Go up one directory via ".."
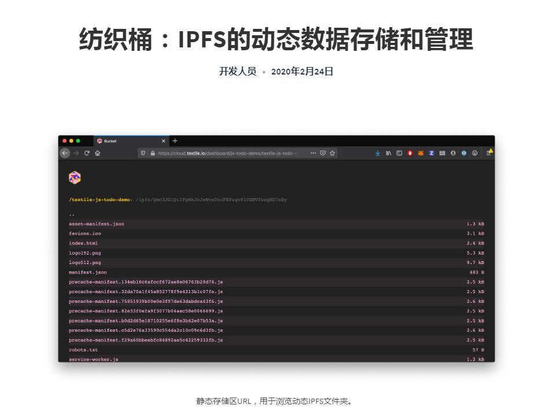 point(72,214)
